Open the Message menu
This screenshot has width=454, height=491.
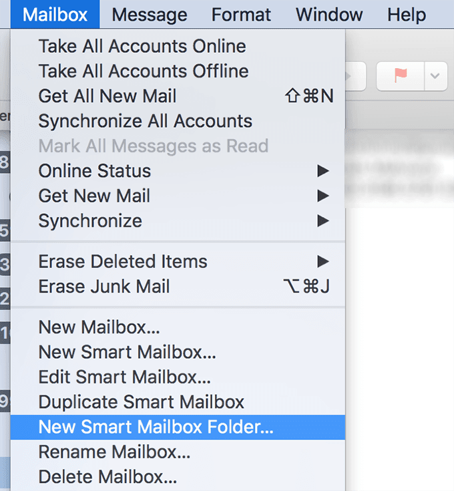(150, 15)
